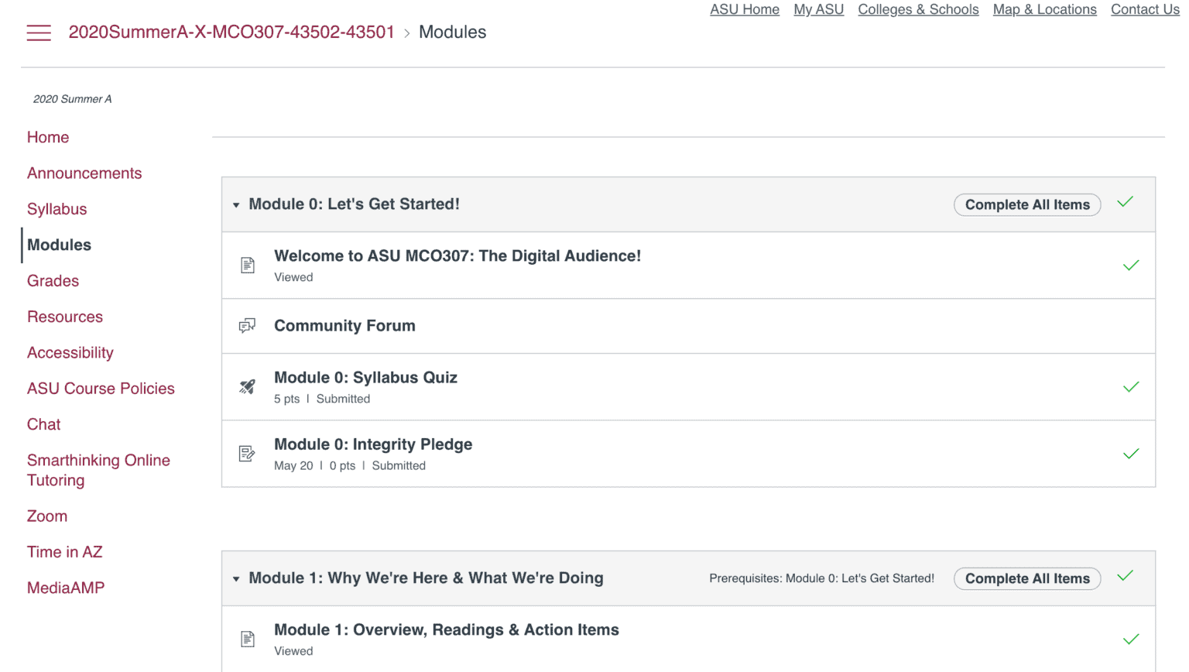1189x672 pixels.
Task: Open the Colleges & Schools link
Action: [918, 9]
